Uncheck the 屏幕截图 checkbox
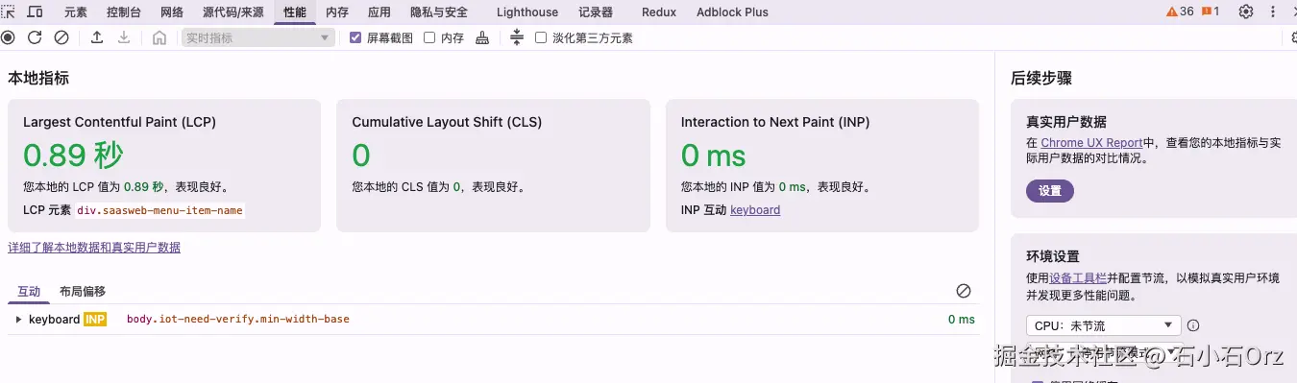The width and height of the screenshot is (1297, 383). pos(355,37)
